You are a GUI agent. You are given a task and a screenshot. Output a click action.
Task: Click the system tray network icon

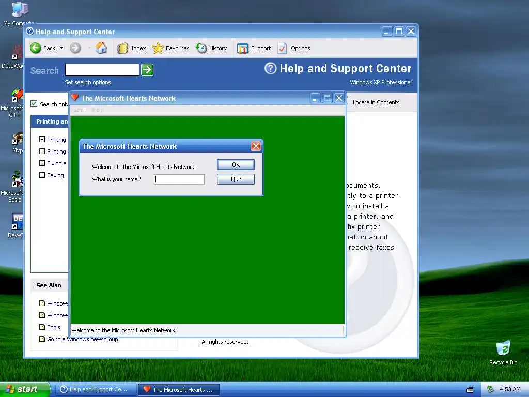coord(491,389)
